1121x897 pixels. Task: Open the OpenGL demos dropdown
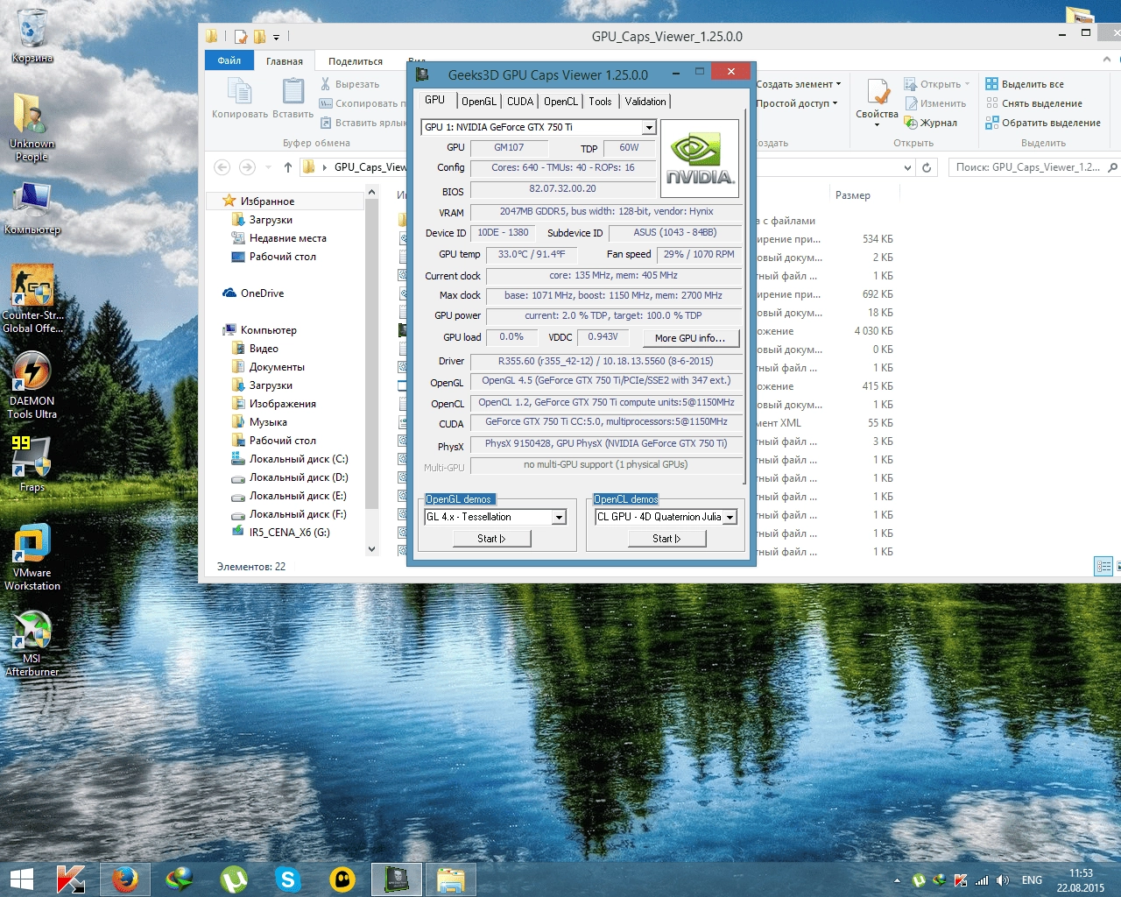tap(559, 517)
